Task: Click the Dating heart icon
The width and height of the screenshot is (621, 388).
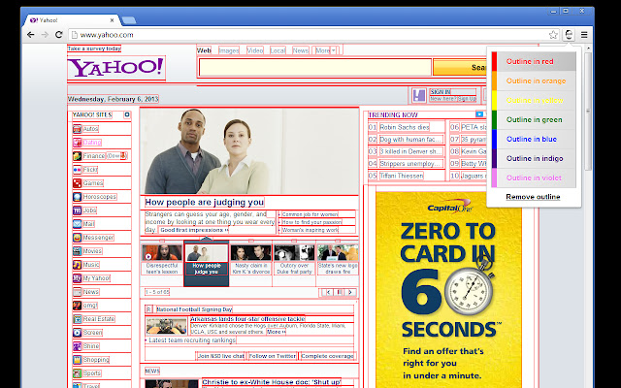Action: click(x=77, y=143)
